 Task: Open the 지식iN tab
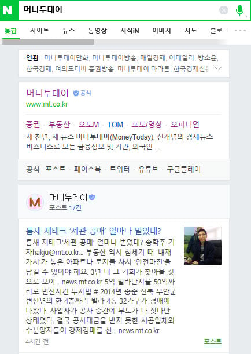tap(130, 31)
